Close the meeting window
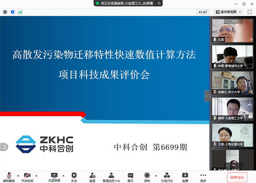This screenshot has width=256, height=183. (x=252, y=4)
